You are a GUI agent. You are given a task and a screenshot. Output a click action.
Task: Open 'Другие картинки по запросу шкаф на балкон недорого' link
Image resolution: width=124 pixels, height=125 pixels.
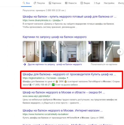pyautogui.click(x=55, y=64)
